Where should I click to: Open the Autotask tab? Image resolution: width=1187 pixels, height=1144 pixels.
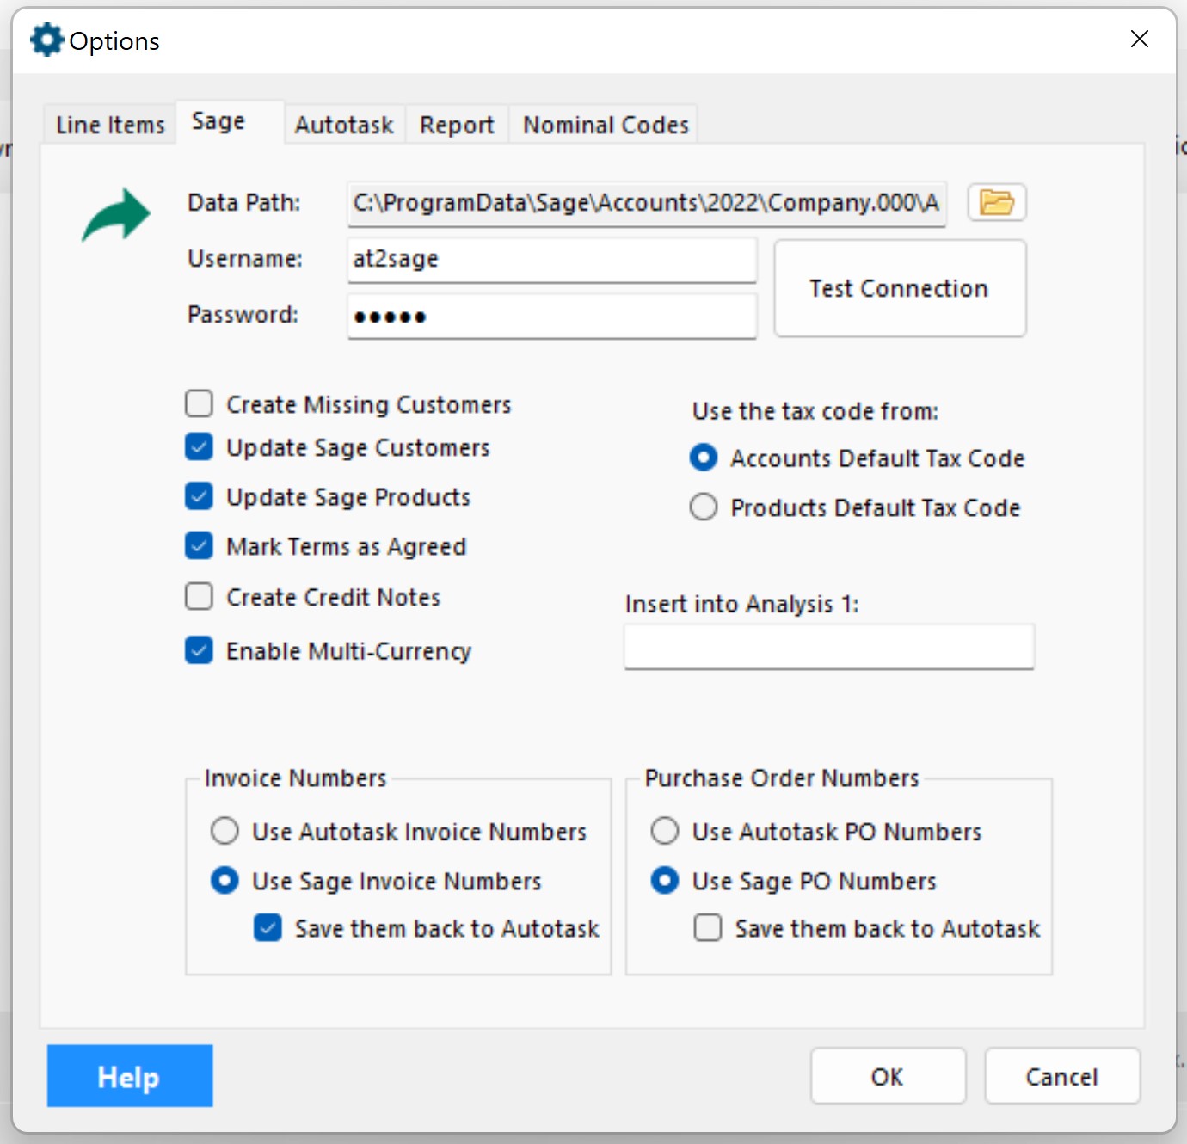(x=344, y=125)
